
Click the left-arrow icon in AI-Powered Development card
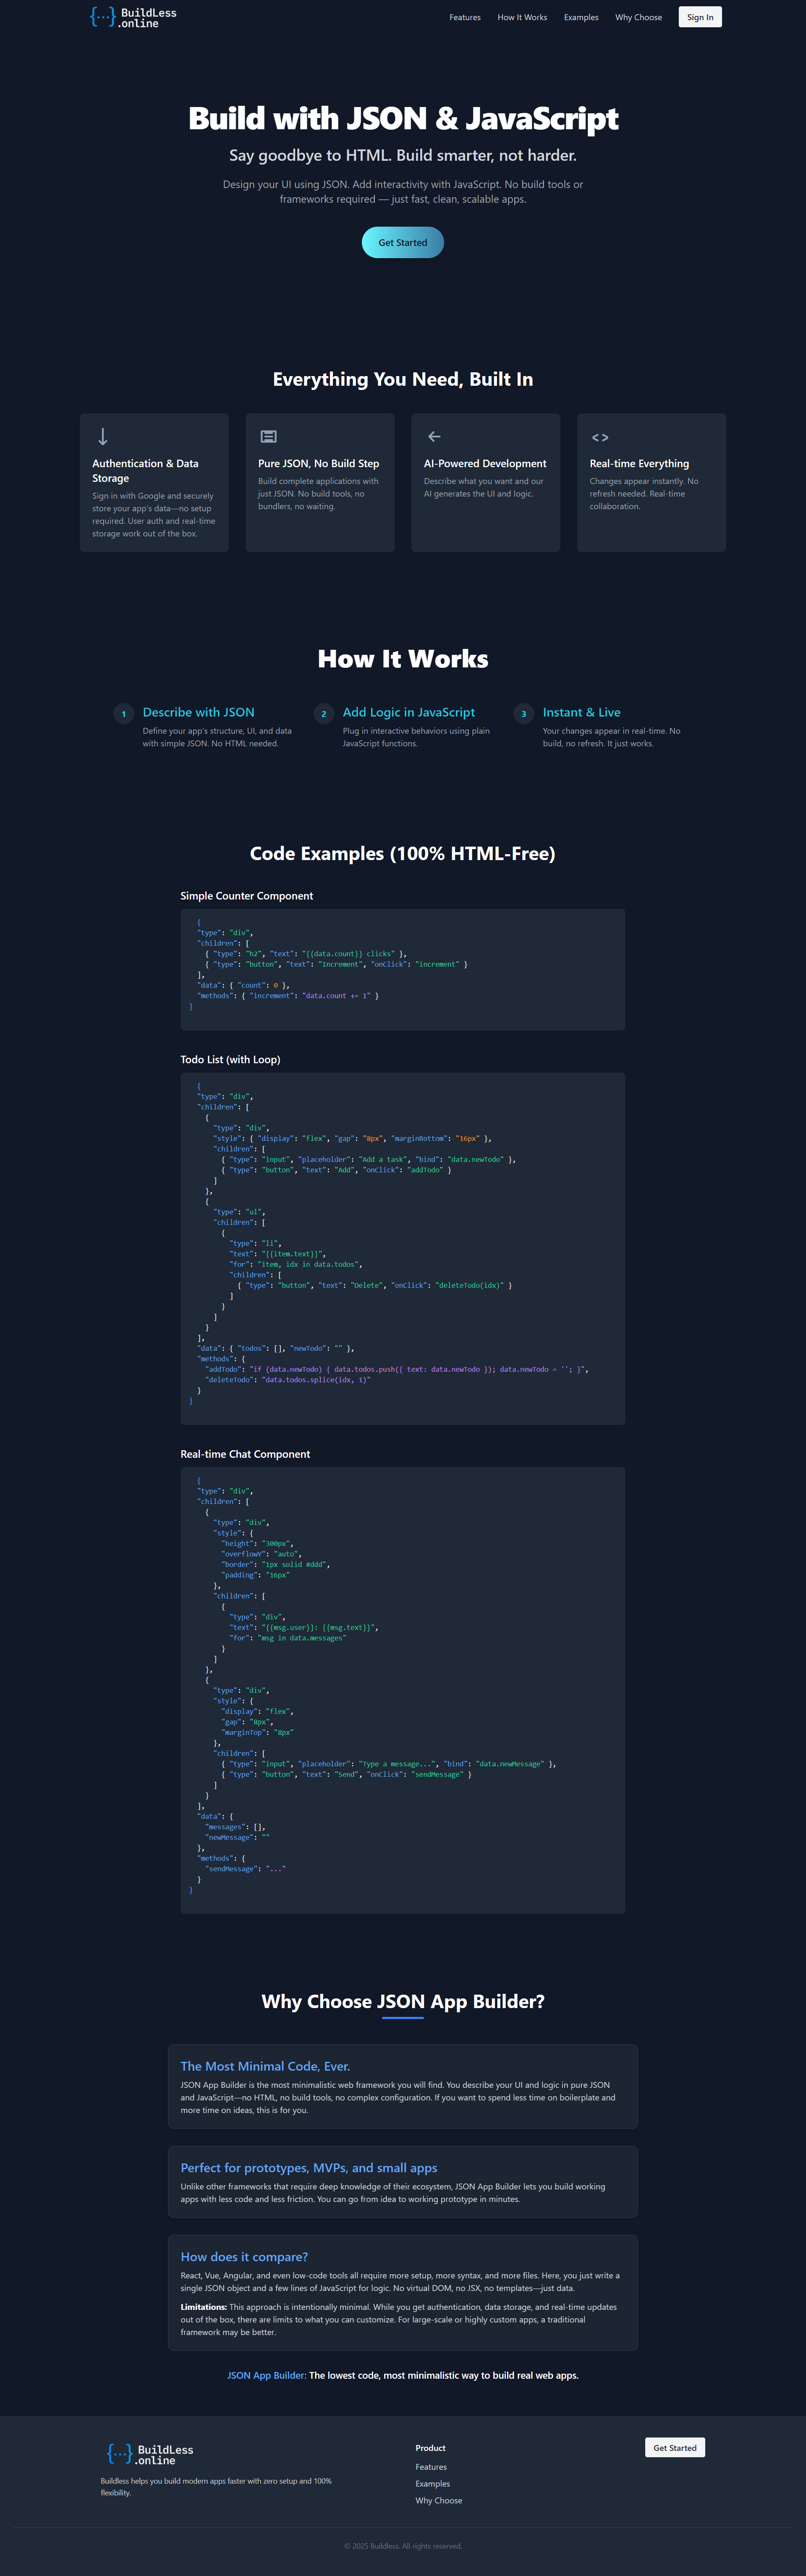click(434, 437)
